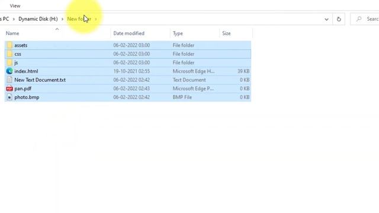Expand chevron after New folder breadcrumb

point(96,19)
